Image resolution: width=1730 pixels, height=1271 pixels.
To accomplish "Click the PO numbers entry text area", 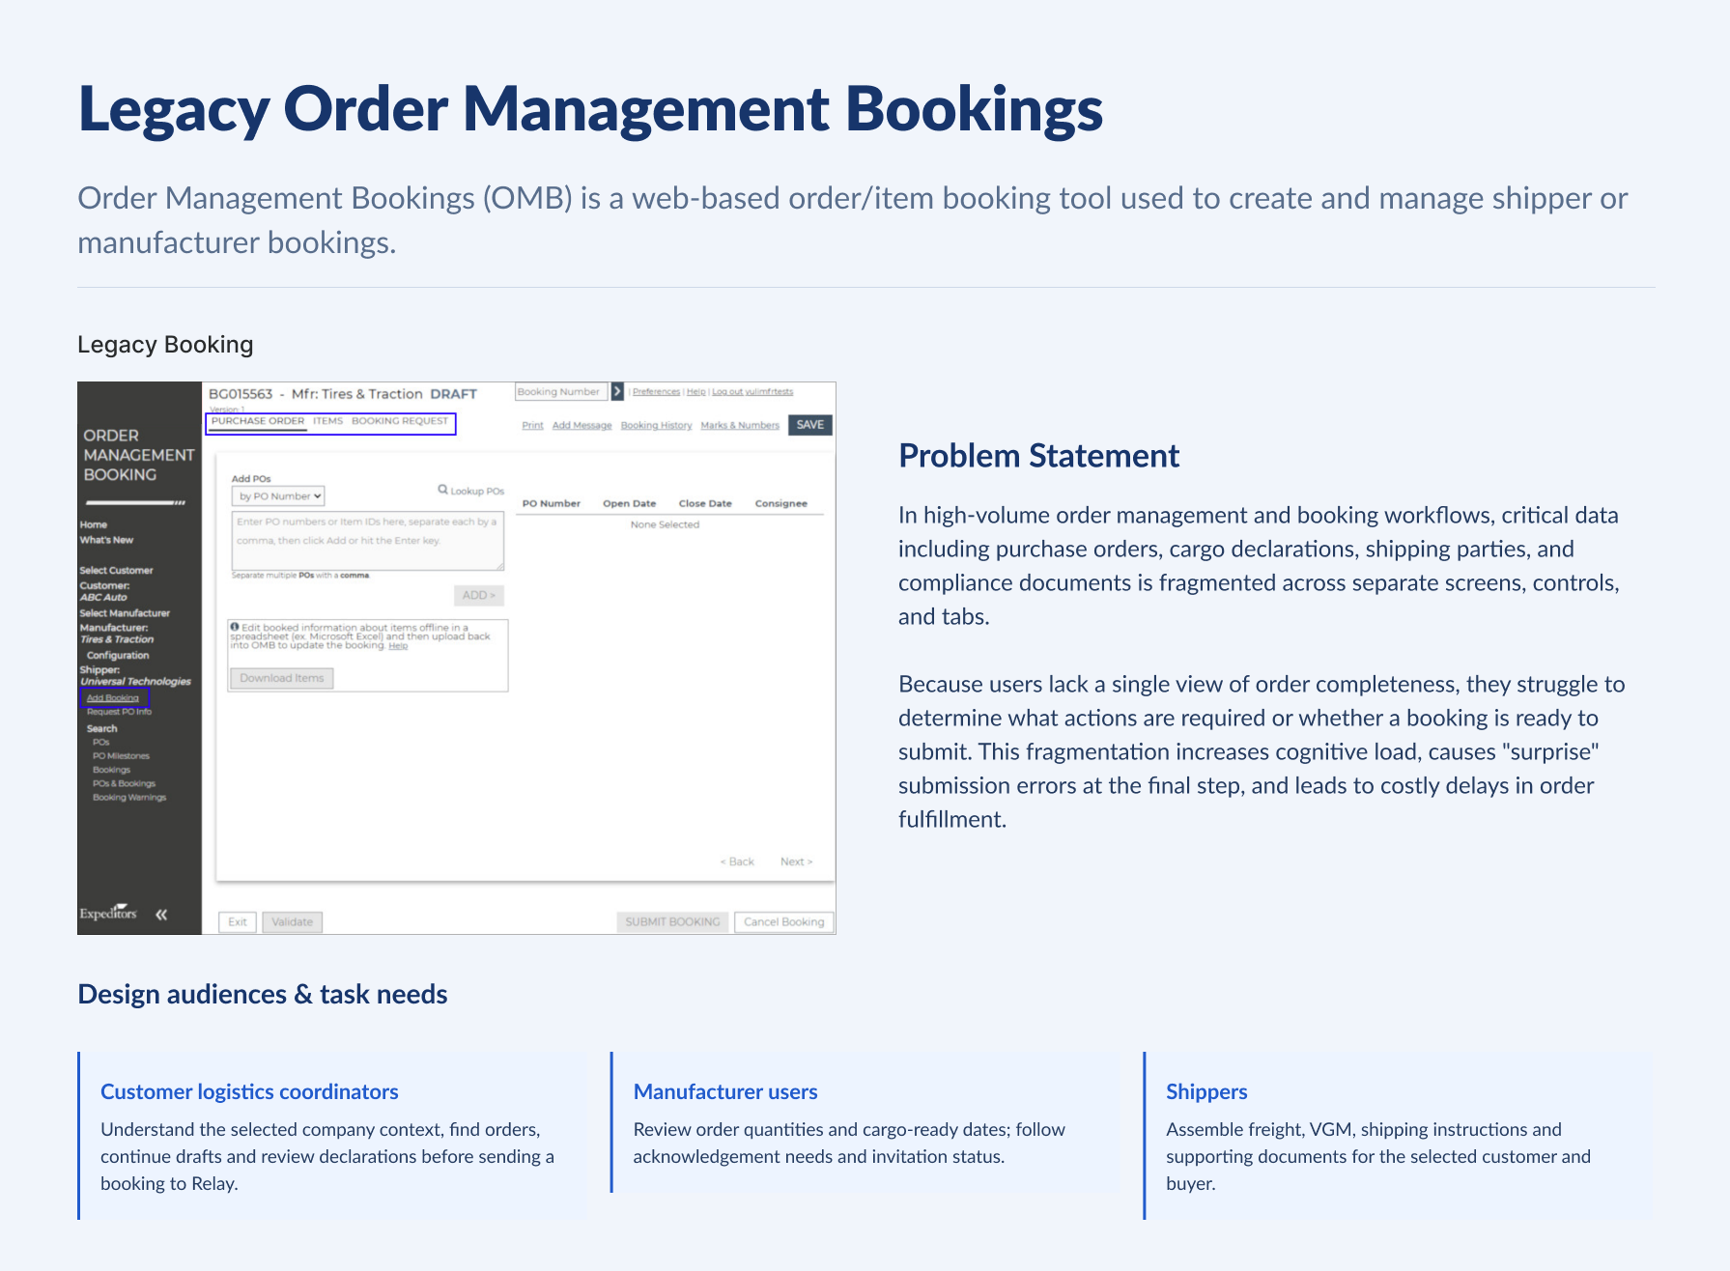I will click(x=368, y=540).
